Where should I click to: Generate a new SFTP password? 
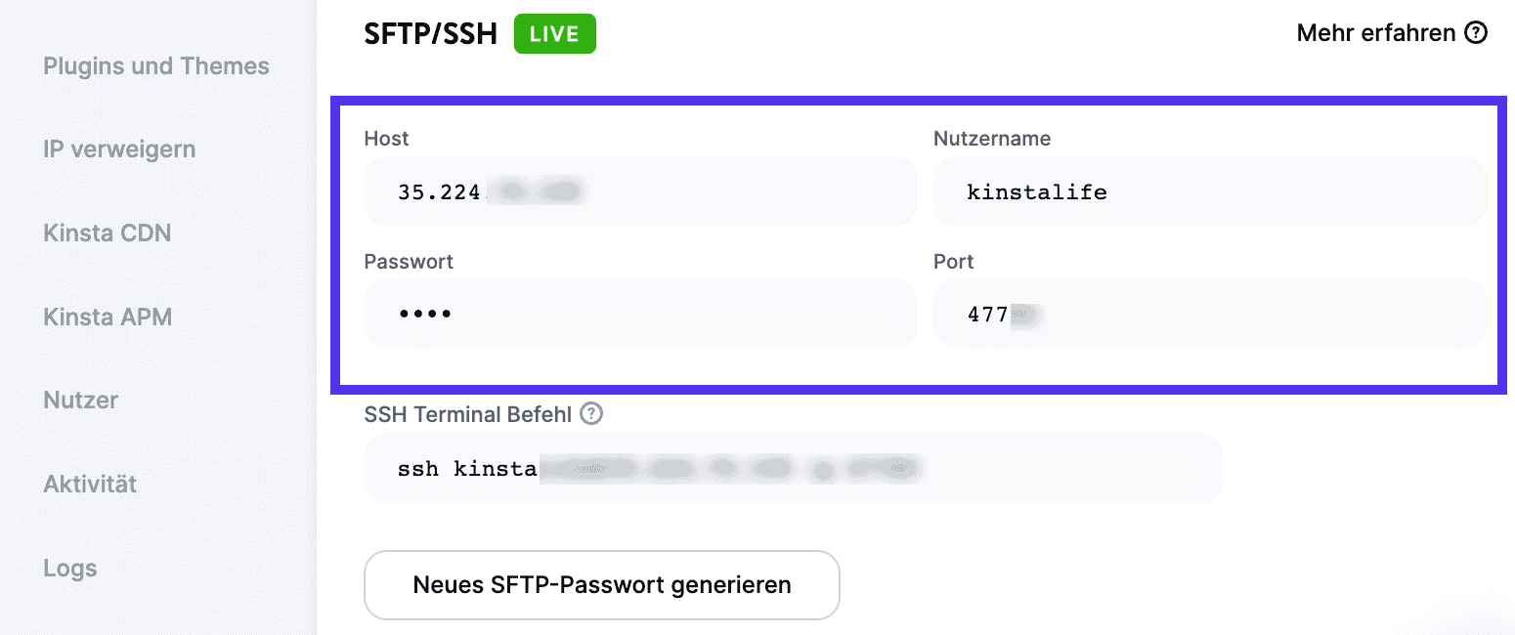click(602, 584)
